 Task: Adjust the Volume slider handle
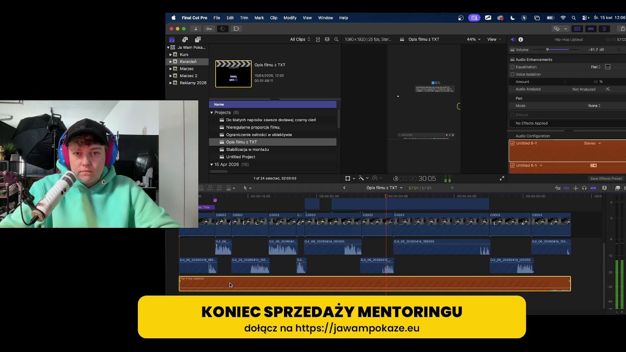tap(547, 49)
